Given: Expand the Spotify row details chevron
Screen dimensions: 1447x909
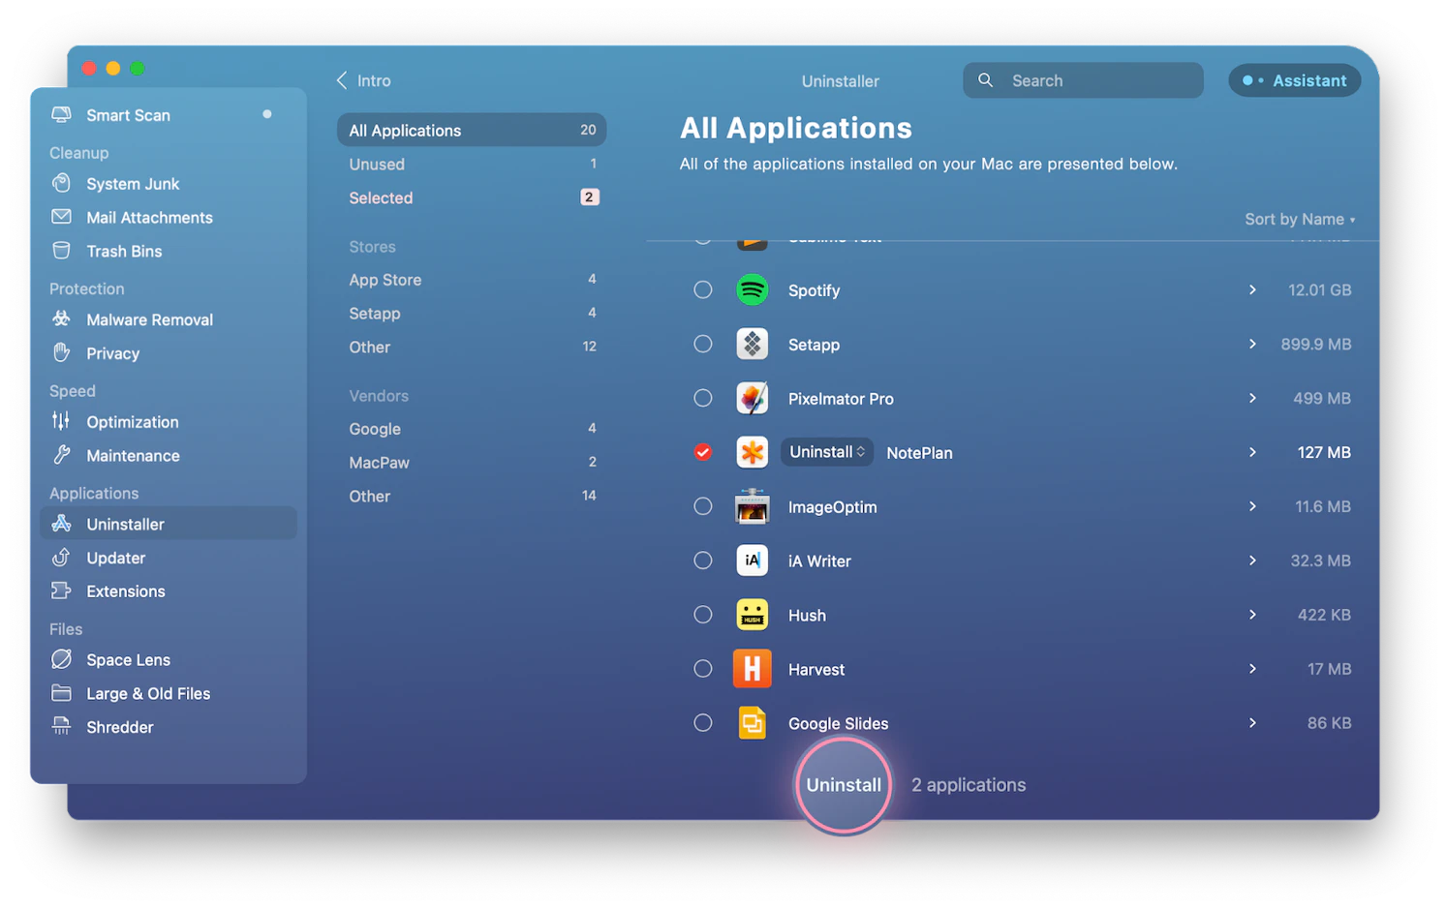Looking at the screenshot, I should (1252, 289).
